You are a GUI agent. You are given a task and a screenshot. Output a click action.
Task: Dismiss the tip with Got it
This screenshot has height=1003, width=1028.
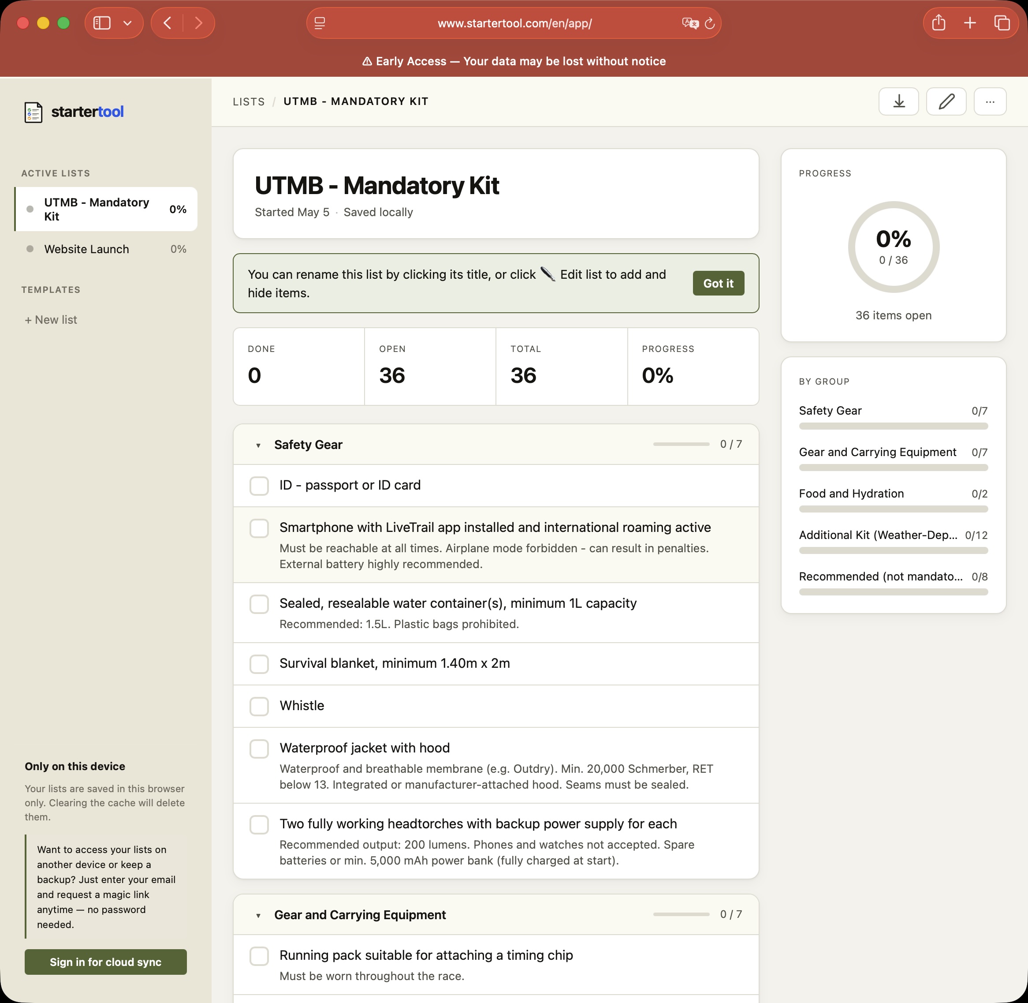(718, 284)
